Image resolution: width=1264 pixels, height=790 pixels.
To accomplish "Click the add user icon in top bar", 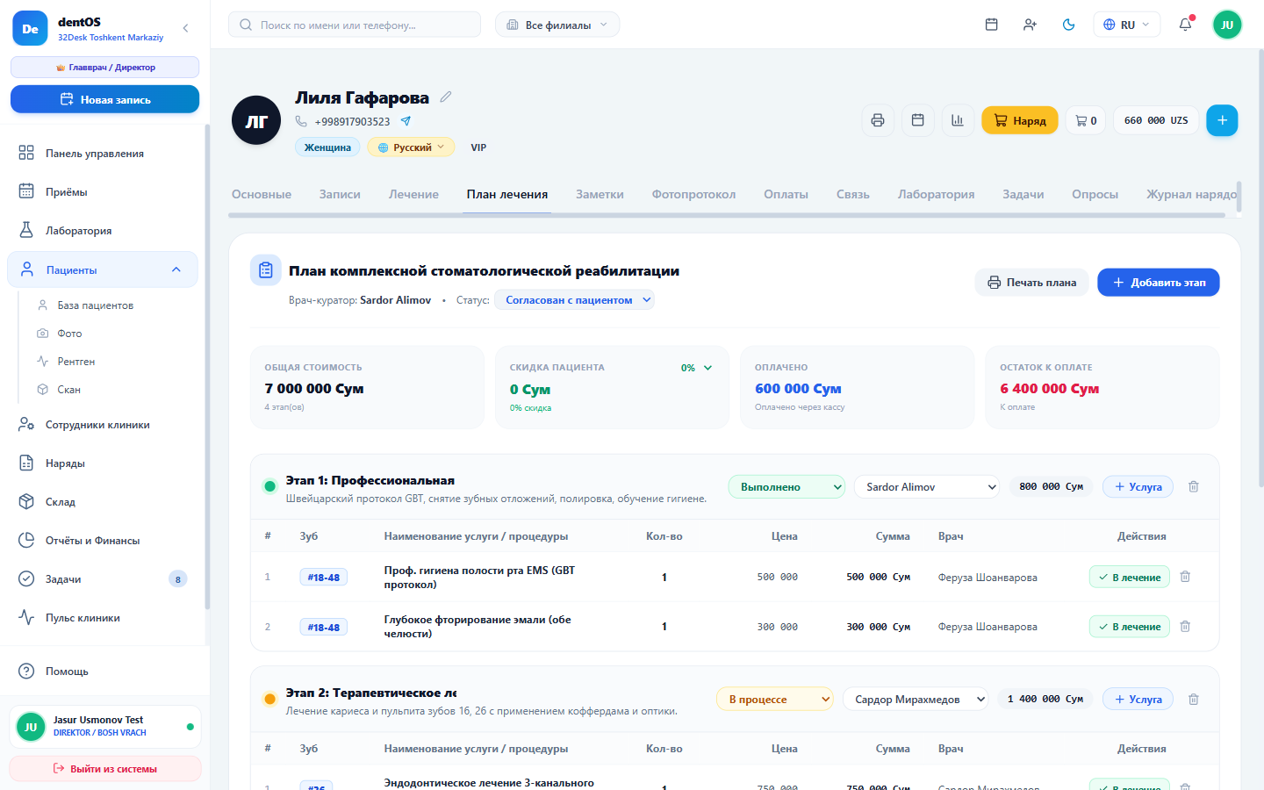I will pos(1030,25).
